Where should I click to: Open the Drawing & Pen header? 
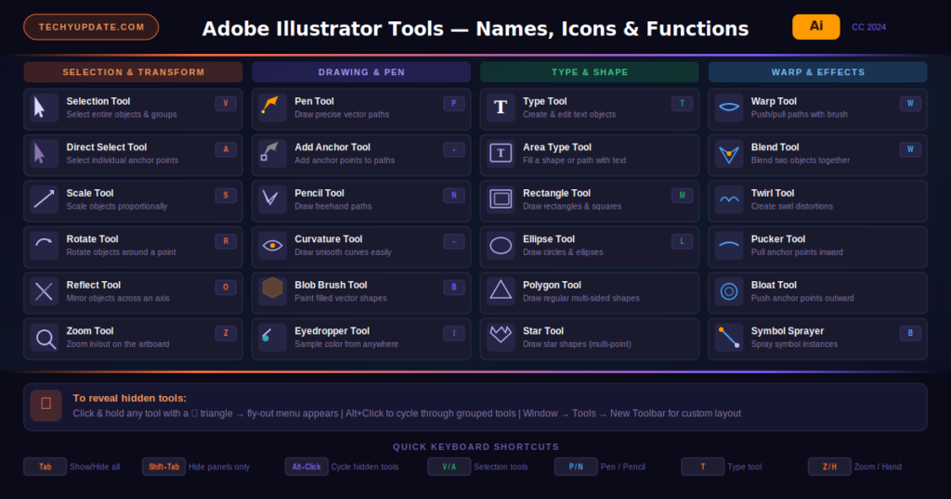tap(361, 72)
